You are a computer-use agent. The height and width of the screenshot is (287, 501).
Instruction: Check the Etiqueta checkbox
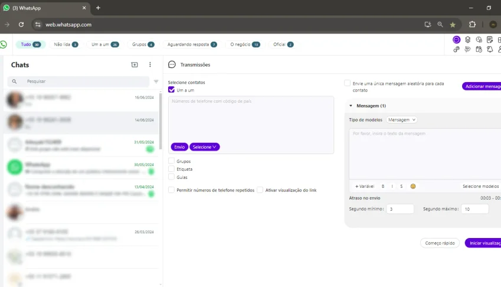click(x=172, y=169)
